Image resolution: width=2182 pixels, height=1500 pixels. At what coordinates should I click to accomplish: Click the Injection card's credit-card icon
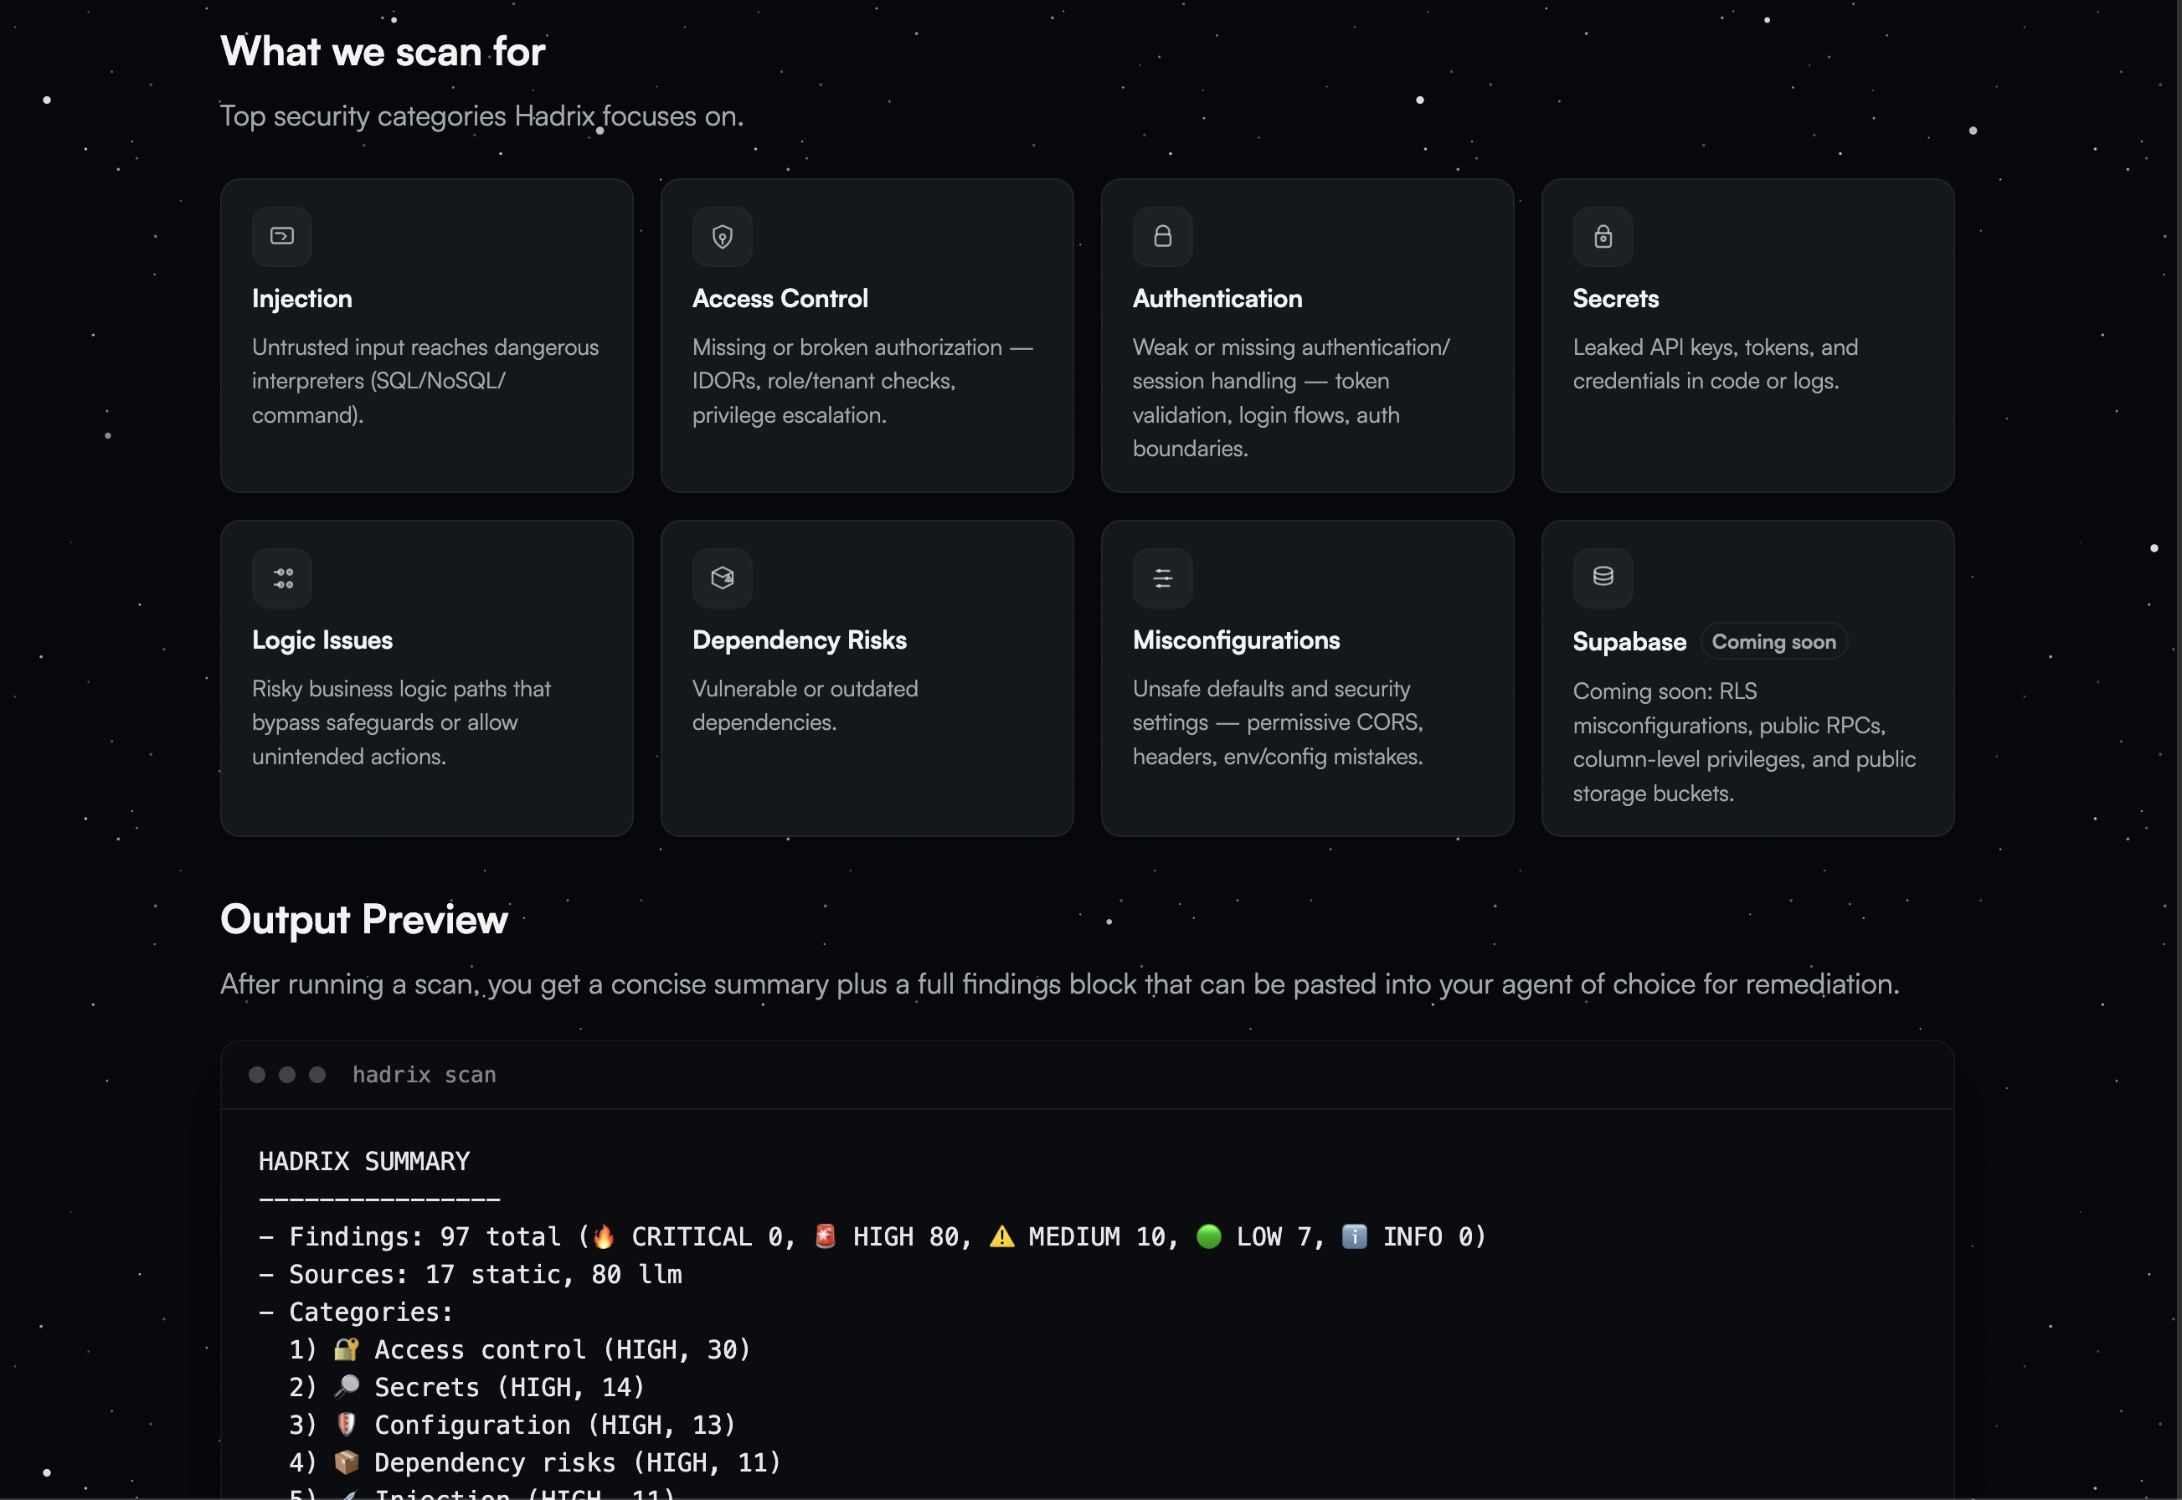click(x=281, y=236)
